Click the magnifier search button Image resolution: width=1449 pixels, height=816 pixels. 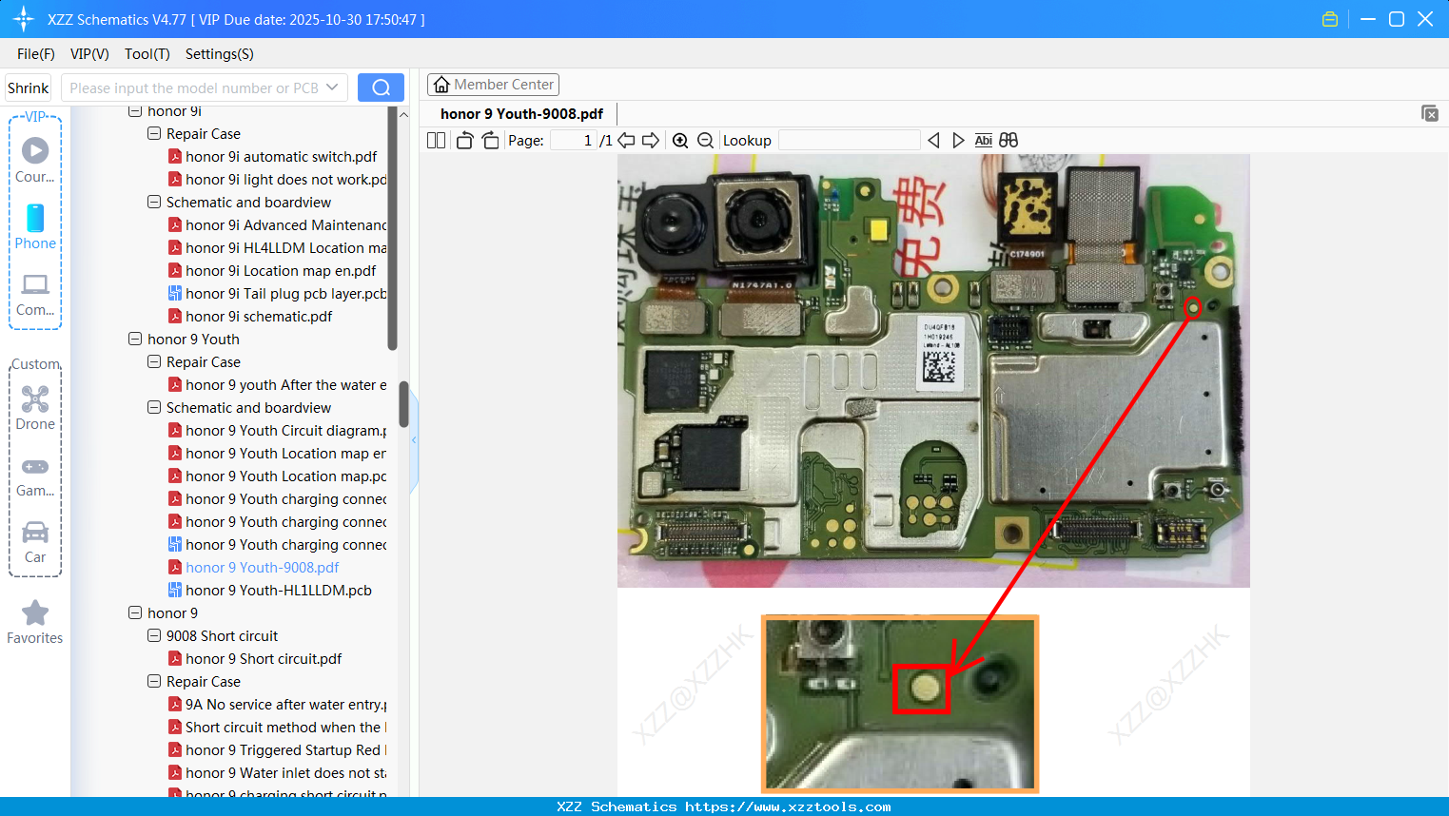click(x=381, y=87)
